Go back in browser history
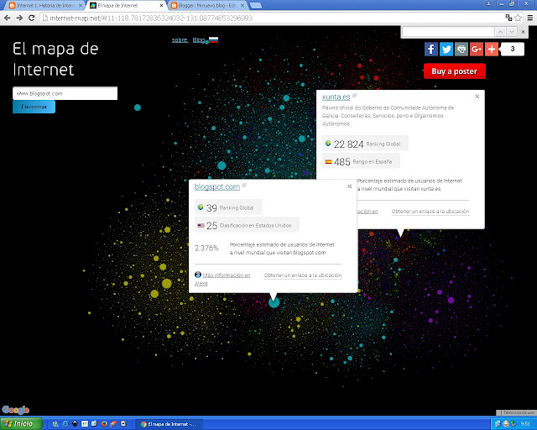 coord(8,18)
